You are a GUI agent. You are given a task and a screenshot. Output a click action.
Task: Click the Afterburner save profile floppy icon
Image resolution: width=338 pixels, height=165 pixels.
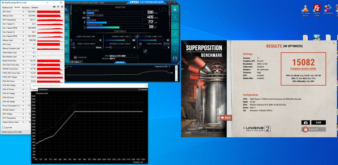pyautogui.click(x=175, y=58)
